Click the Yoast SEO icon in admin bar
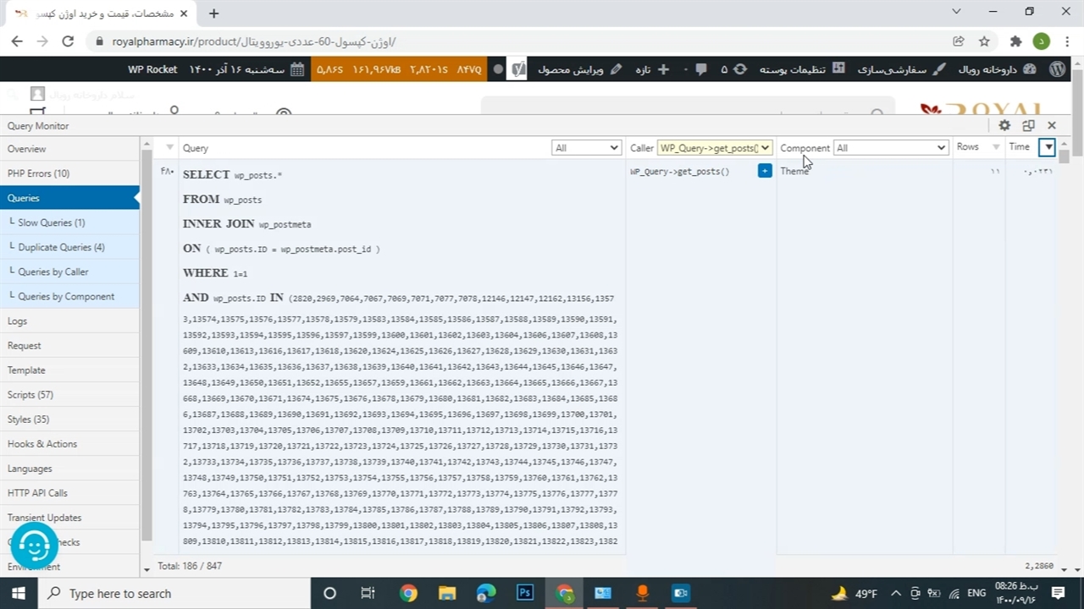The width and height of the screenshot is (1084, 609). [x=517, y=69]
